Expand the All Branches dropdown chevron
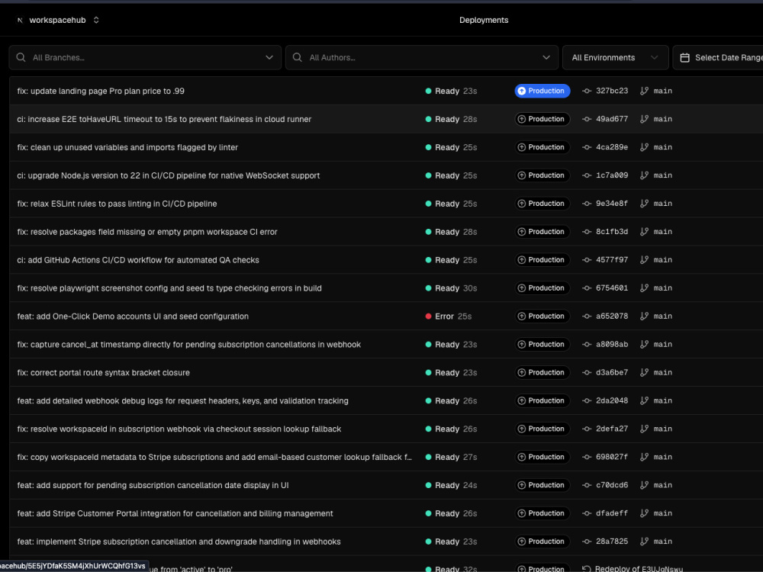 point(269,57)
